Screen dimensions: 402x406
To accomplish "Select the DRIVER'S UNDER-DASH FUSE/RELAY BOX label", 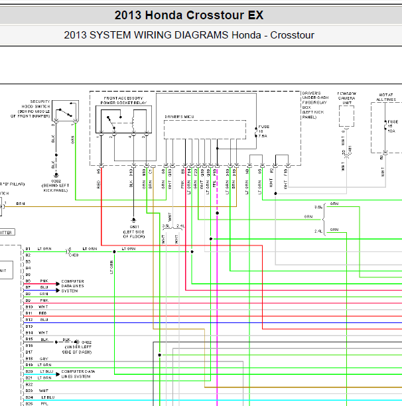I will pyautogui.click(x=315, y=105).
